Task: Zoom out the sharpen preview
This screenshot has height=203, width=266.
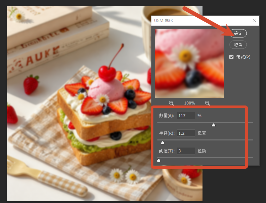Action: click(171, 103)
